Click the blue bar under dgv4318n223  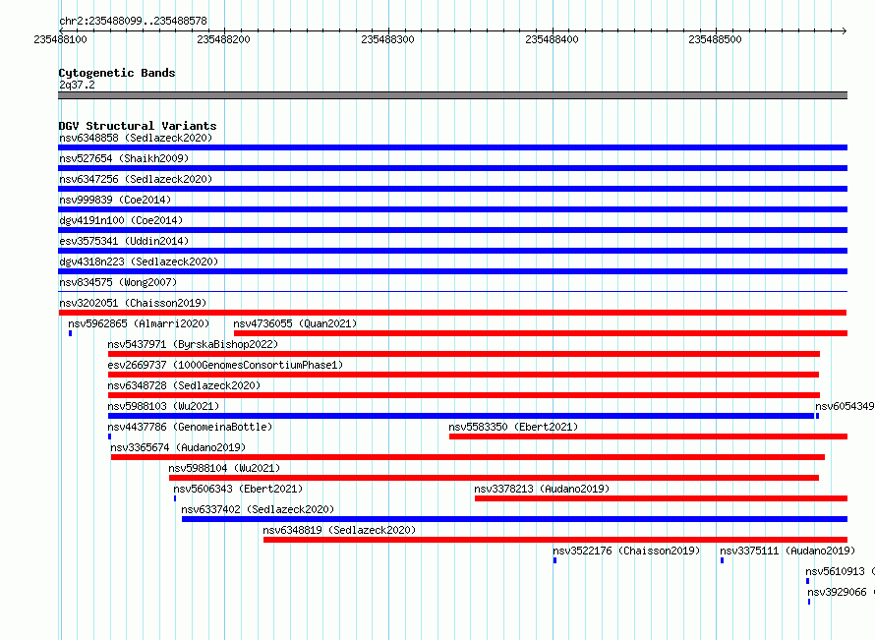pyautogui.click(x=452, y=271)
